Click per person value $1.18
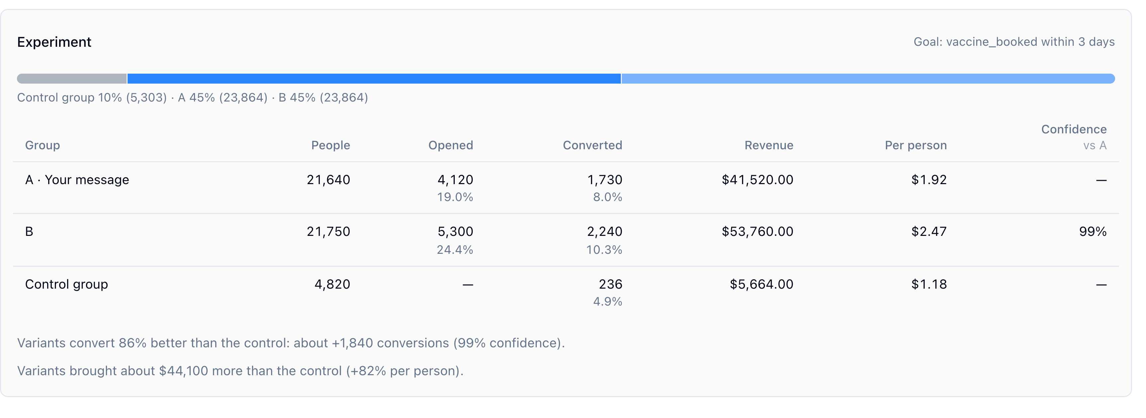1146x418 pixels. [929, 284]
